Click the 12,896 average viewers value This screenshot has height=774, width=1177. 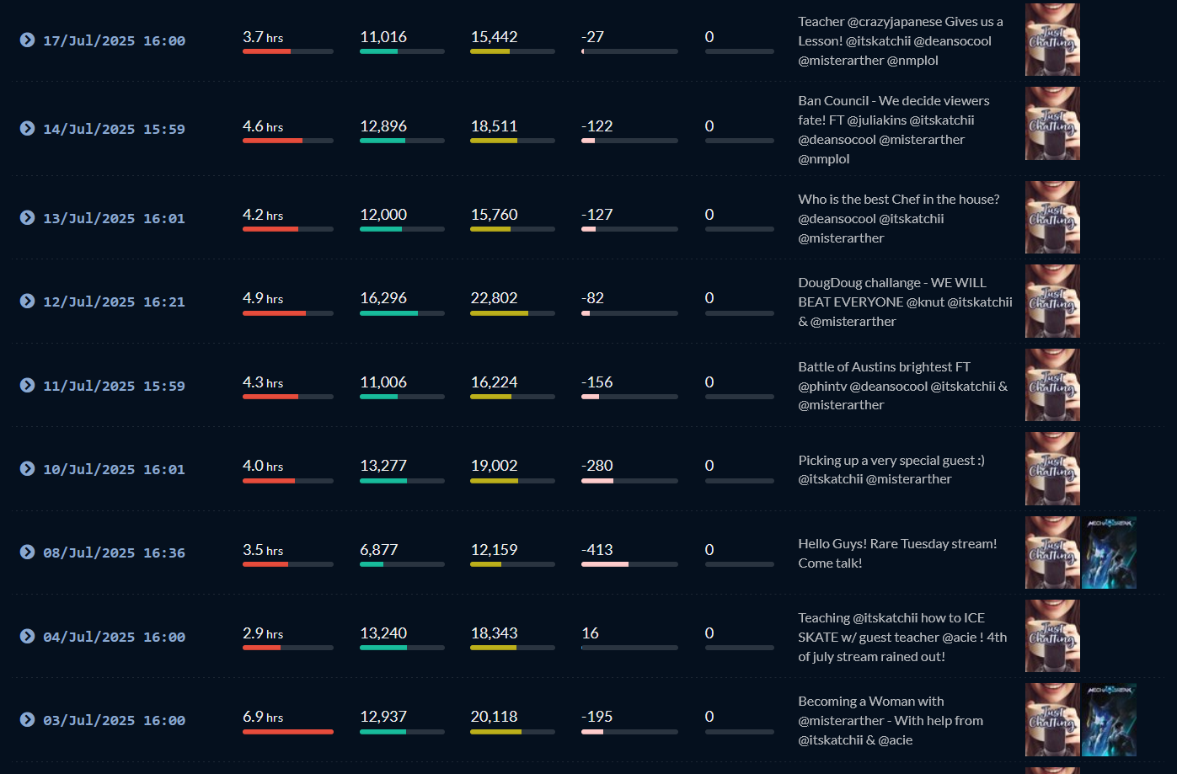383,126
